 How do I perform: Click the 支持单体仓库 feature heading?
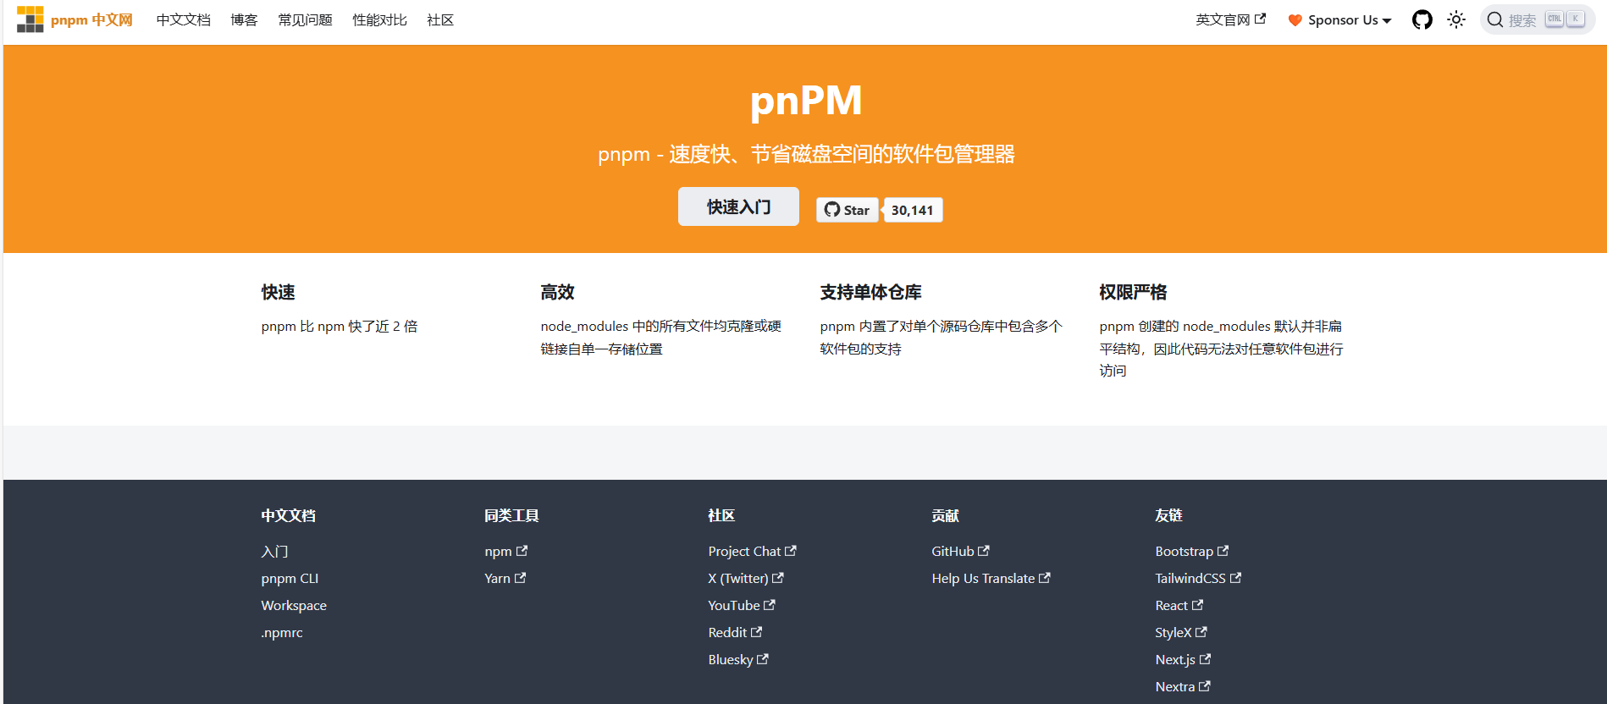(870, 292)
